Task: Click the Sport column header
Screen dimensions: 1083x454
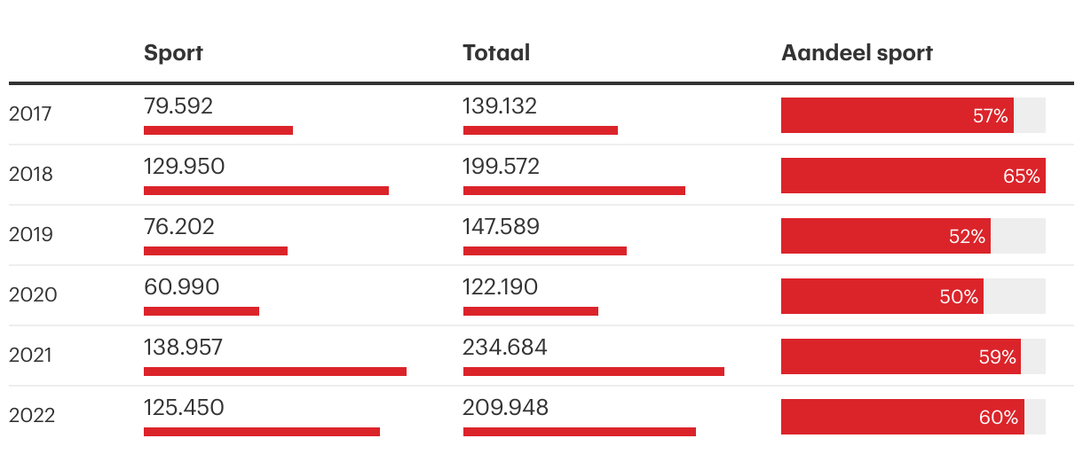Action: click(173, 53)
